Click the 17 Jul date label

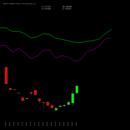[35, 124]
